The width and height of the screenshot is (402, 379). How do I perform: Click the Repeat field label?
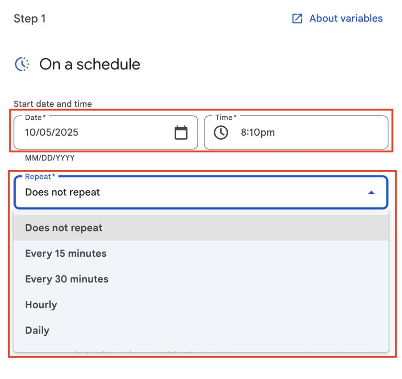pyautogui.click(x=38, y=177)
